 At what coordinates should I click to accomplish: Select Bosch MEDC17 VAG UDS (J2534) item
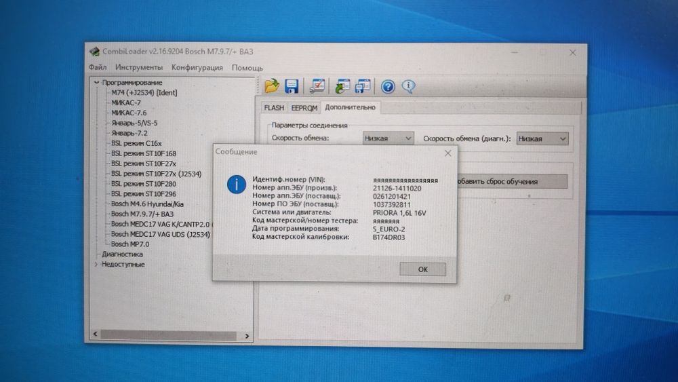[x=161, y=234]
